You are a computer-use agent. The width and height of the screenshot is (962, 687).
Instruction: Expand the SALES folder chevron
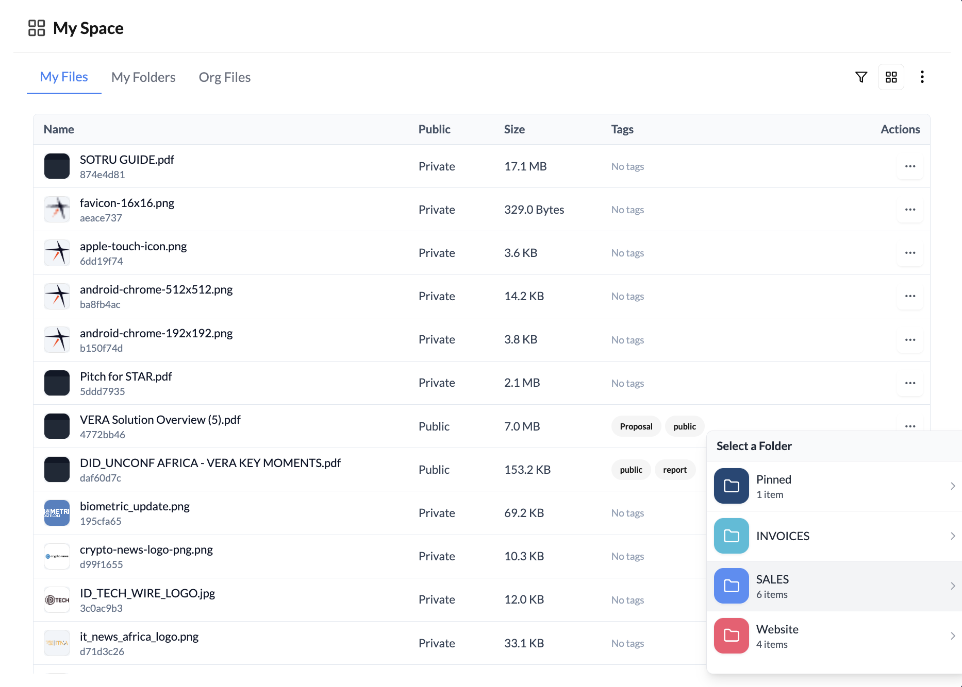[x=952, y=586]
